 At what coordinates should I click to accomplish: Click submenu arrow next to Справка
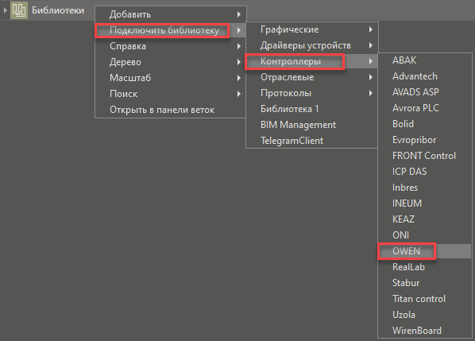[x=239, y=46]
